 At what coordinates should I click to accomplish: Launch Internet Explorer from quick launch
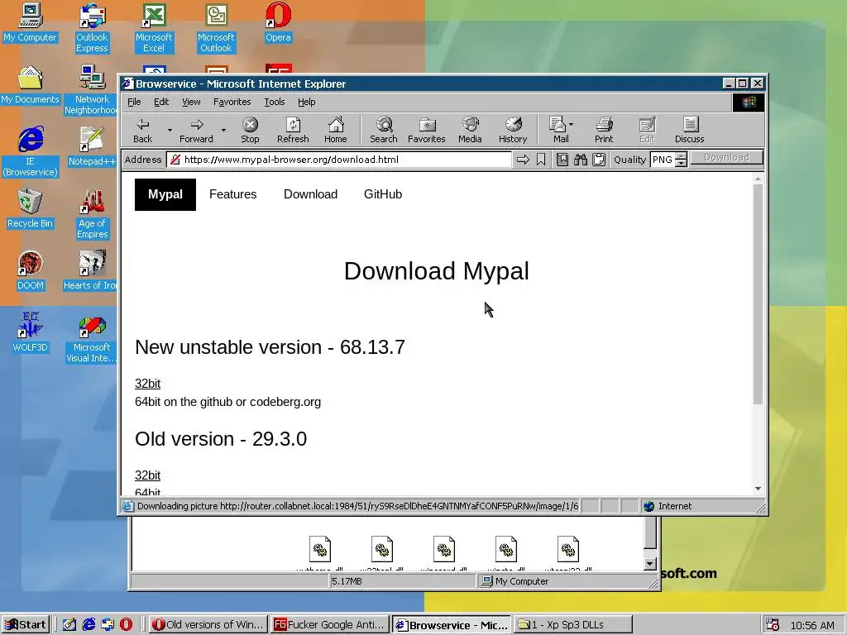[x=89, y=625]
